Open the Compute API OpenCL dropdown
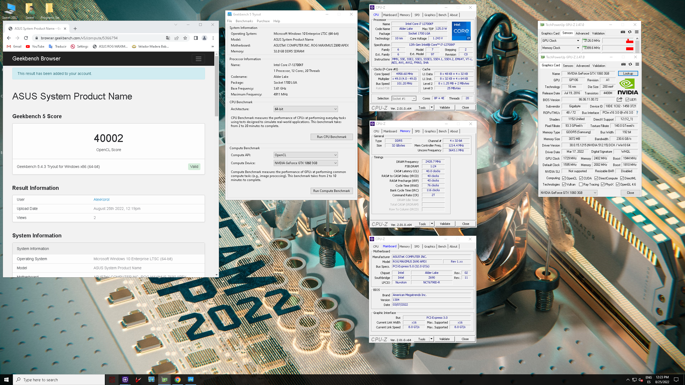The height and width of the screenshot is (385, 685). coord(306,155)
